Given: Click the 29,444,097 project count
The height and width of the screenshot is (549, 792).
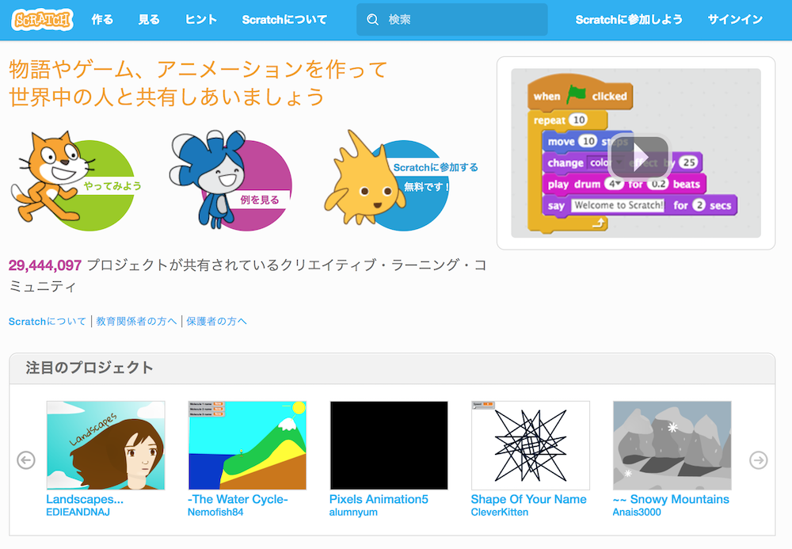Looking at the screenshot, I should (45, 265).
